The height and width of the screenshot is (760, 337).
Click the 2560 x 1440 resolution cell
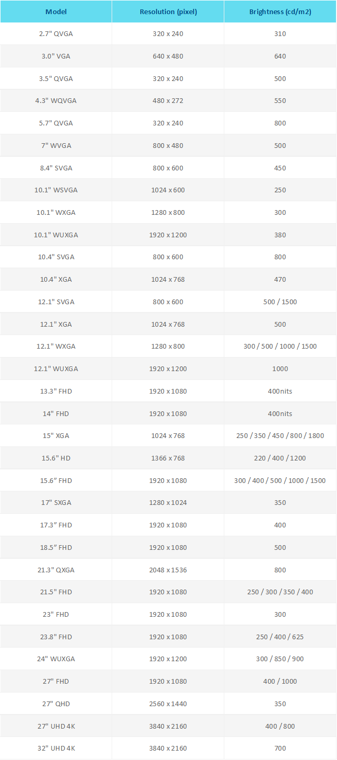point(168,704)
